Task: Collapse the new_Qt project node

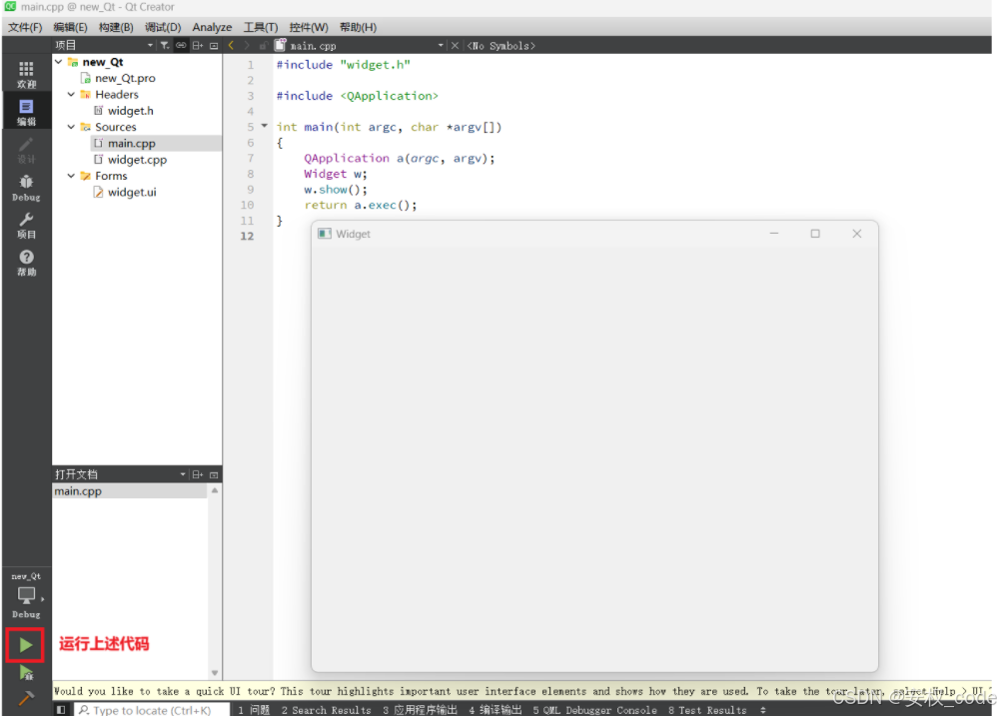Action: pos(59,62)
